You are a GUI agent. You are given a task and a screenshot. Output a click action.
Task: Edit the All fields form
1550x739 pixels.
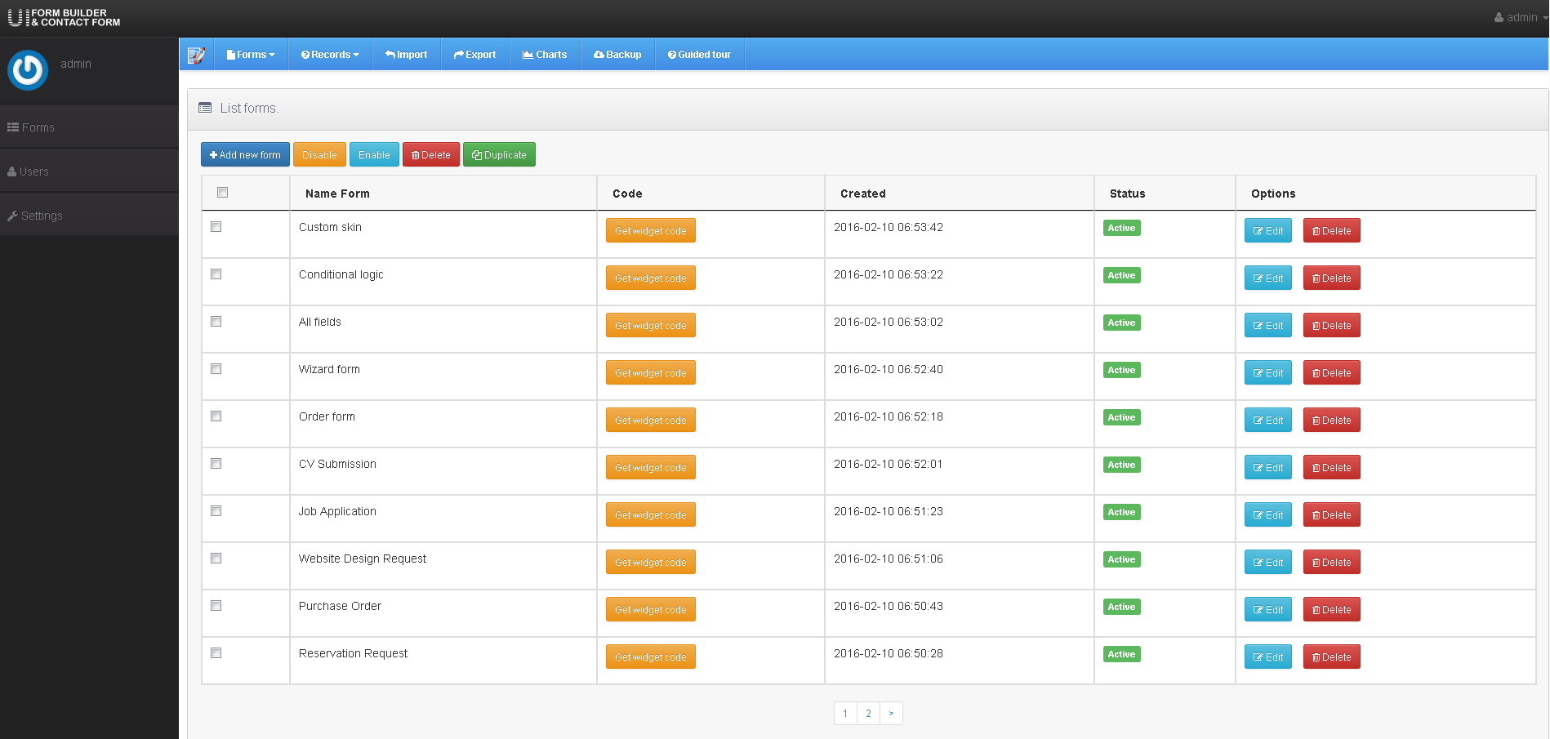pyautogui.click(x=1268, y=326)
